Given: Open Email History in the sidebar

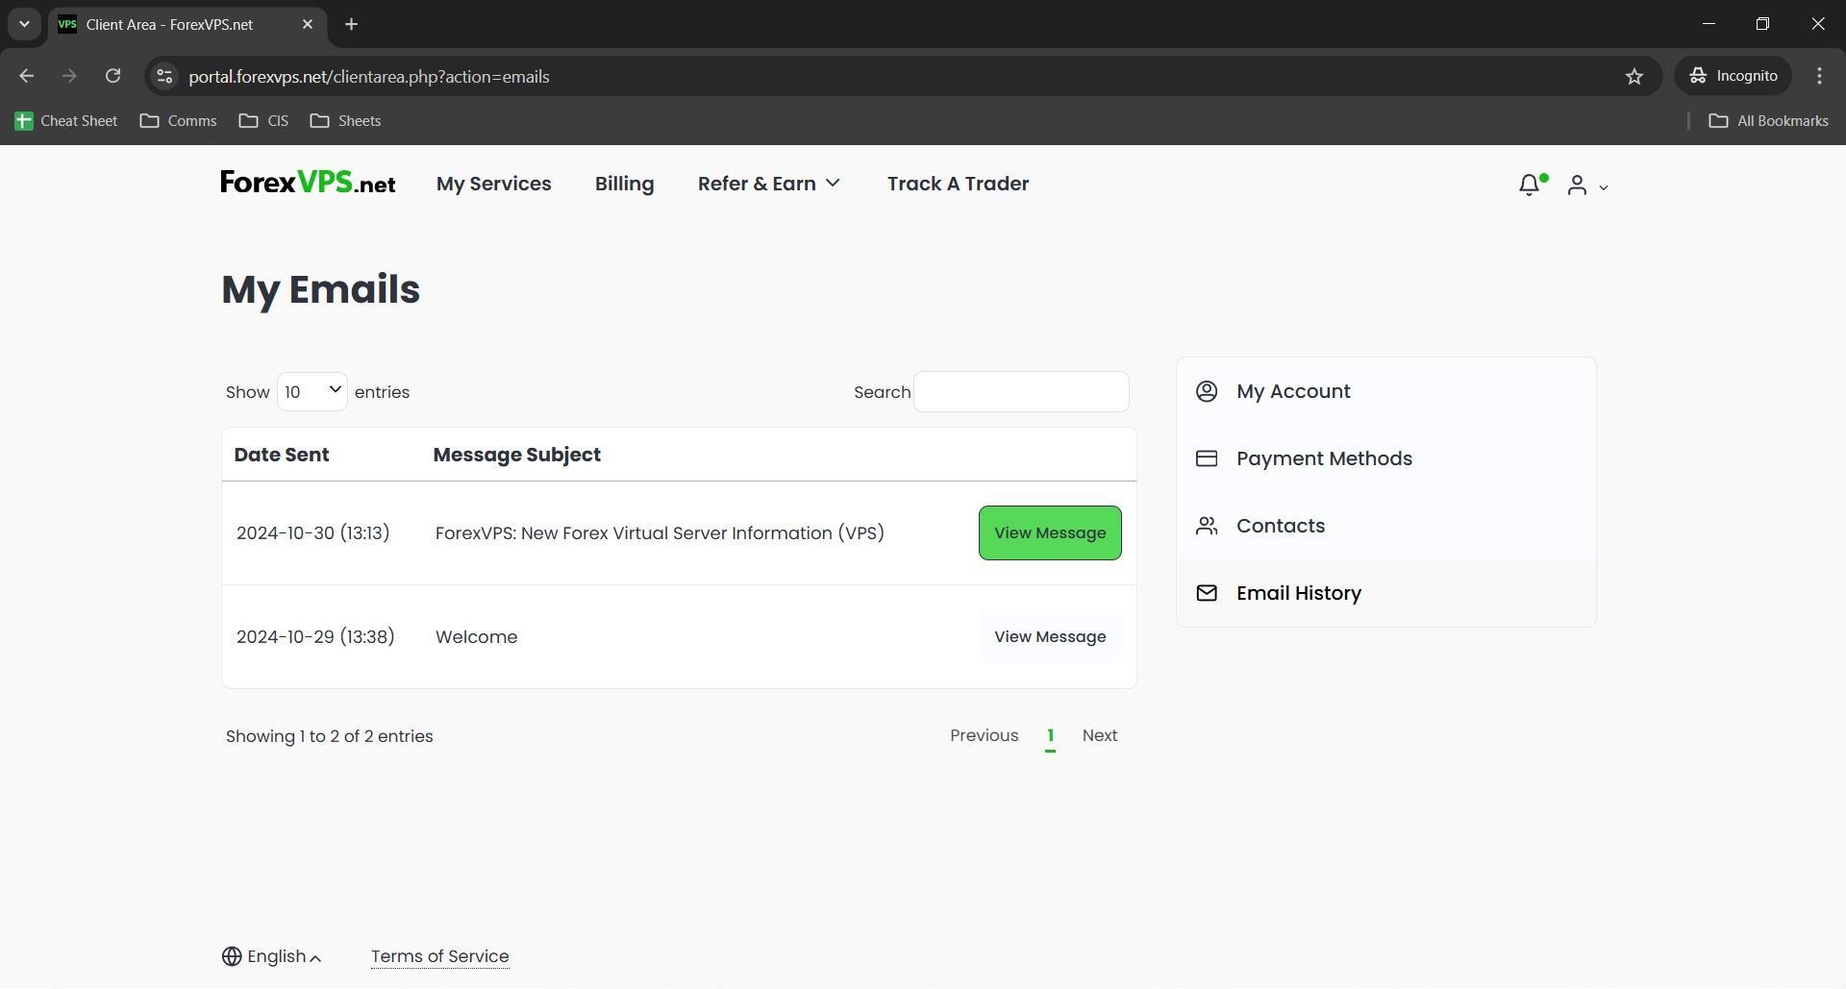Looking at the screenshot, I should click(x=1386, y=593).
